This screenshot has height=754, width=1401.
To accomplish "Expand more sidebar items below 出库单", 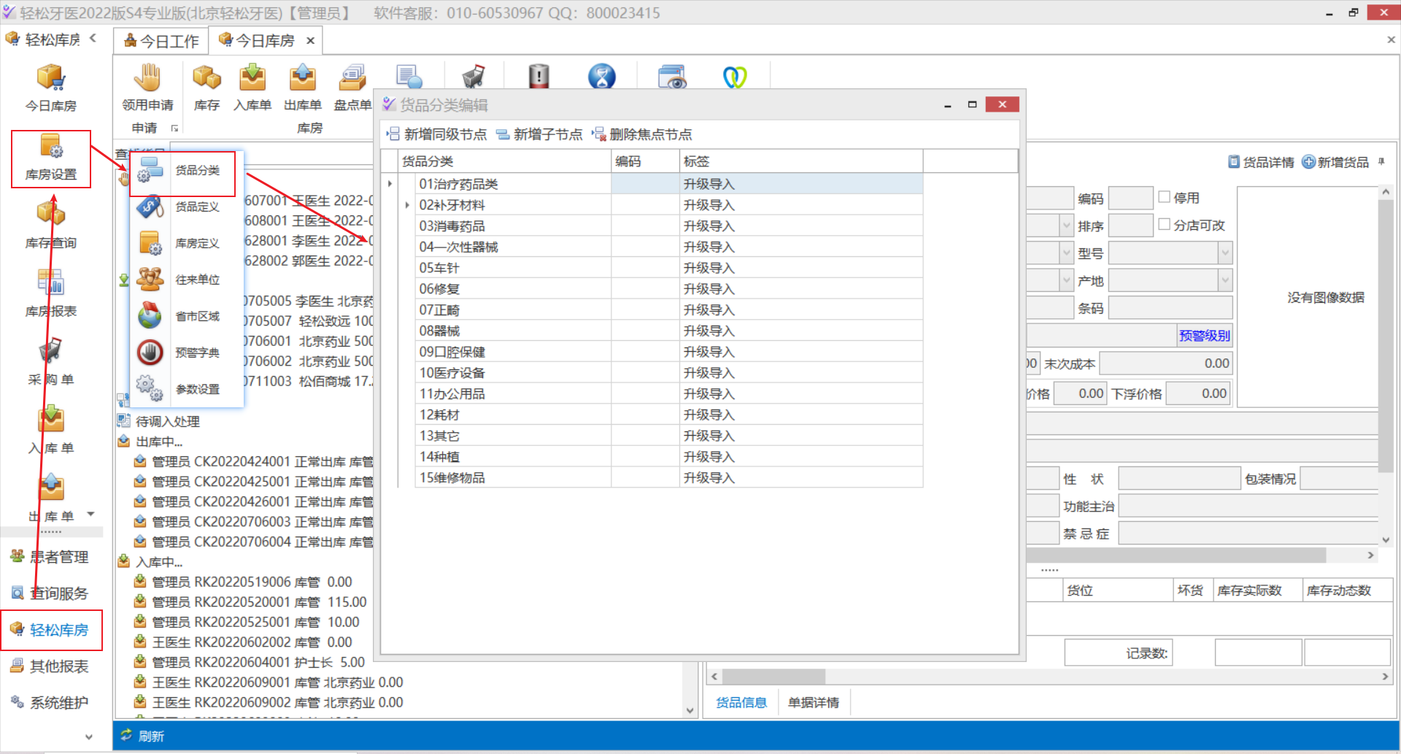I will pos(91,514).
